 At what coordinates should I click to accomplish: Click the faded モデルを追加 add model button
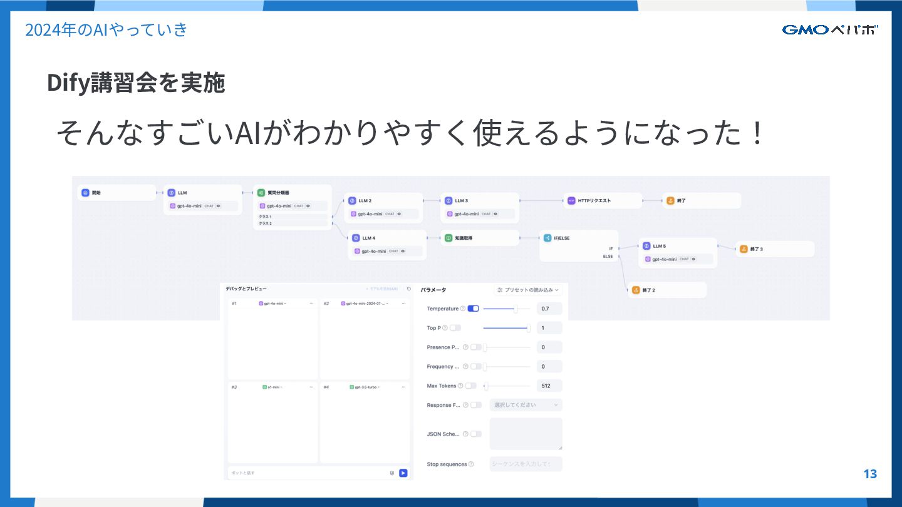coord(381,289)
